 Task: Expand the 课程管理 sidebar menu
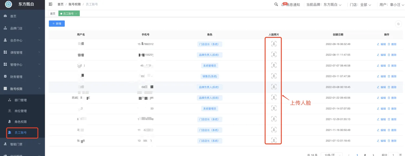click(x=22, y=53)
